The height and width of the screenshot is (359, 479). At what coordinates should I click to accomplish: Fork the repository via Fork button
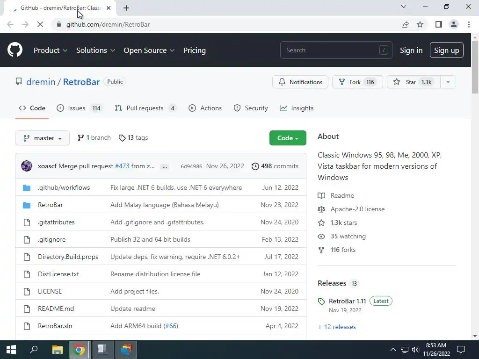(x=357, y=82)
